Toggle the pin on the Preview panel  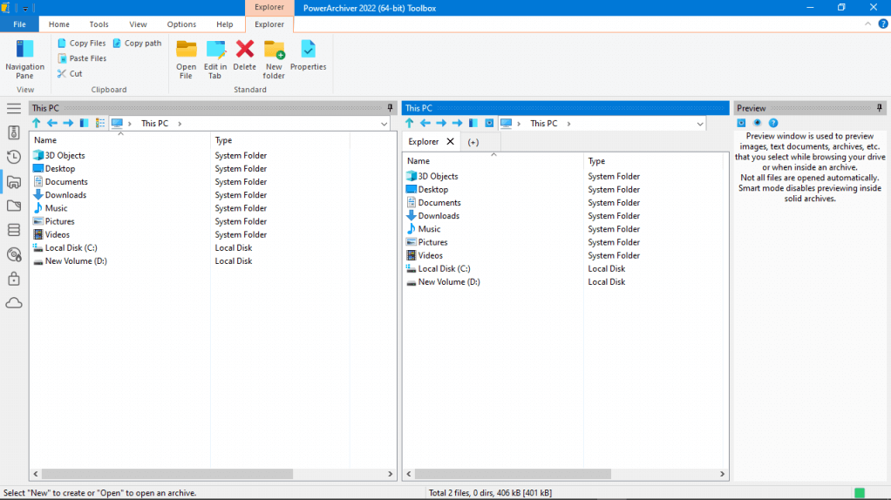click(879, 108)
